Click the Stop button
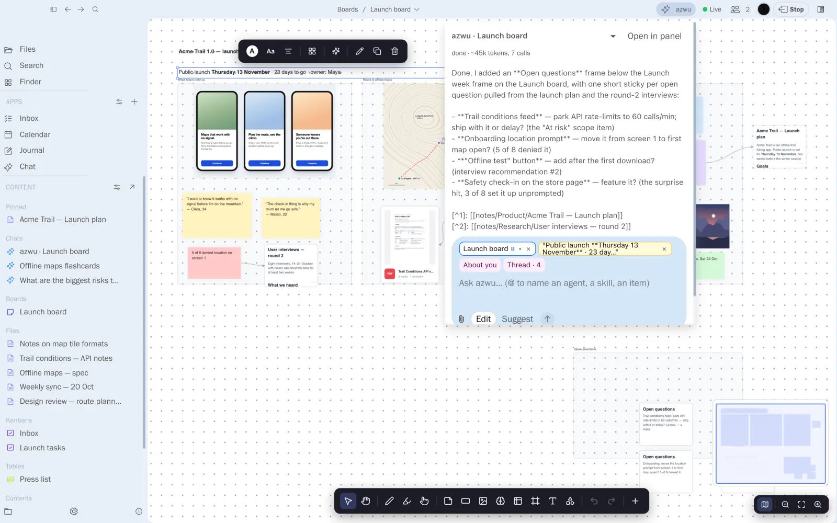 click(791, 9)
